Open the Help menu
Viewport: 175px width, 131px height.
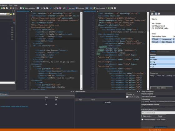pos(16,5)
